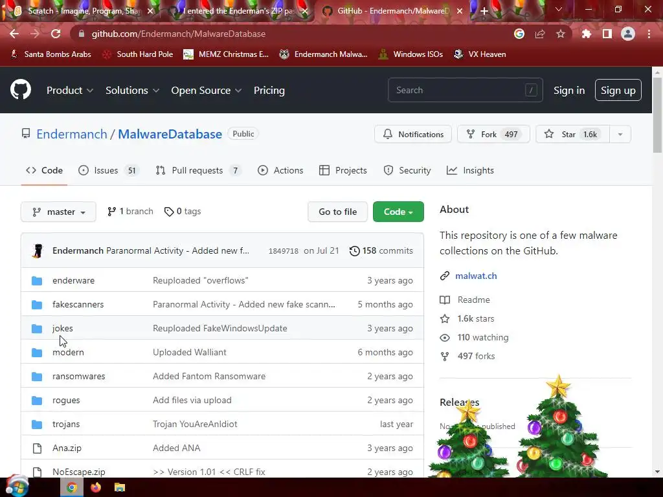Reload the page with refresh icon
Screen dimensions: 663x497
pyautogui.click(x=56, y=34)
